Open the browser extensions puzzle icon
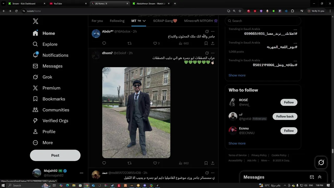 [x=293, y=11]
